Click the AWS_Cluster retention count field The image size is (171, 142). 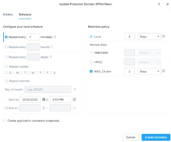pyautogui.click(x=129, y=71)
